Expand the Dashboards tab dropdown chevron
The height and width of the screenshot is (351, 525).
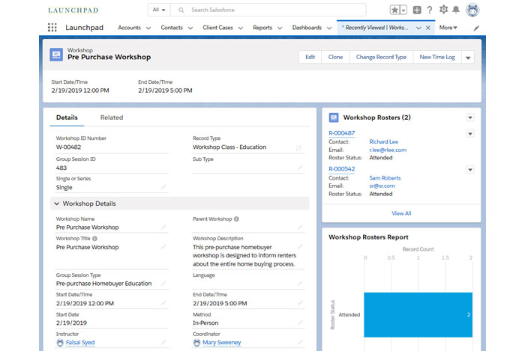point(329,28)
